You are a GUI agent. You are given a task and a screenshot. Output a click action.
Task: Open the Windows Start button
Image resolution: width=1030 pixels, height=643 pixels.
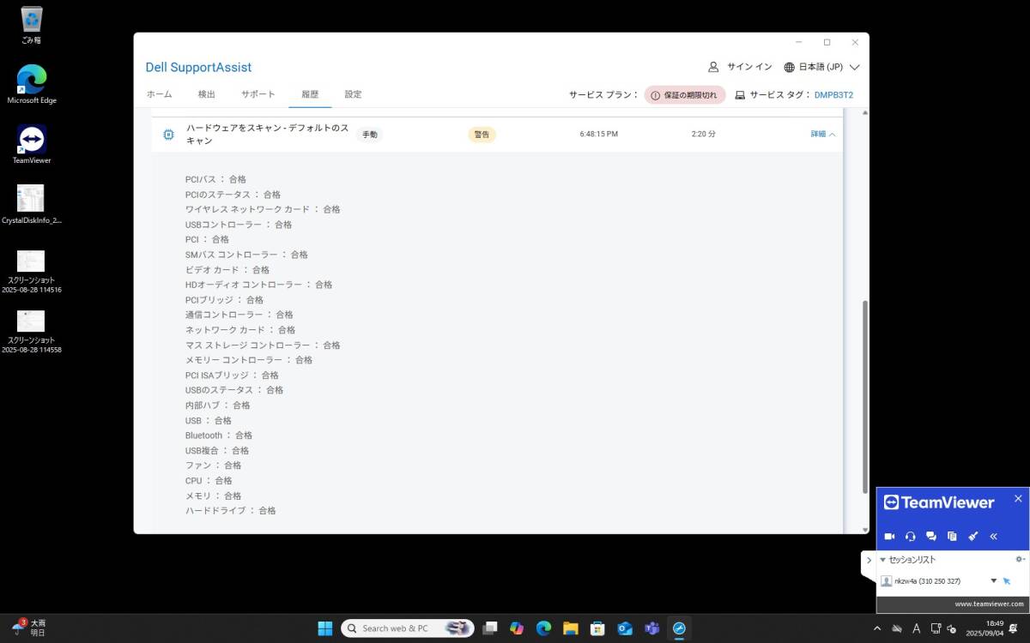(x=325, y=628)
